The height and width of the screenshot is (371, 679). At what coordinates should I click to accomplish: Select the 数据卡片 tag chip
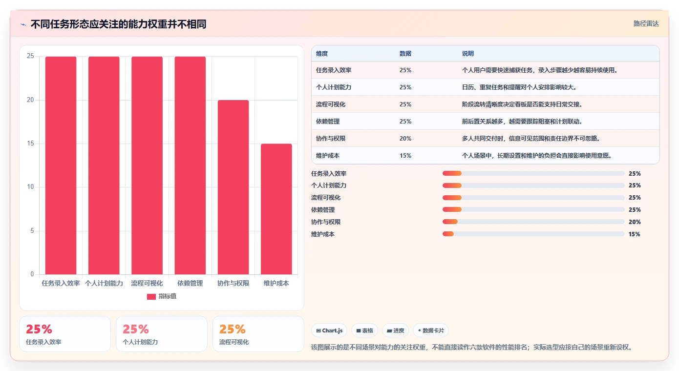(430, 330)
